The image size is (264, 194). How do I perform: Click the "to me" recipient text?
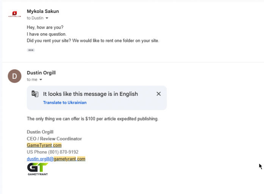(x=32, y=80)
